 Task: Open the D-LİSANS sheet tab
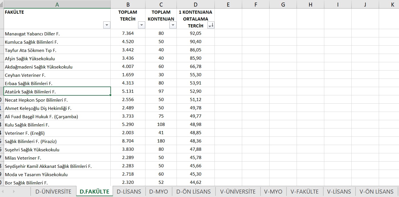(129, 192)
